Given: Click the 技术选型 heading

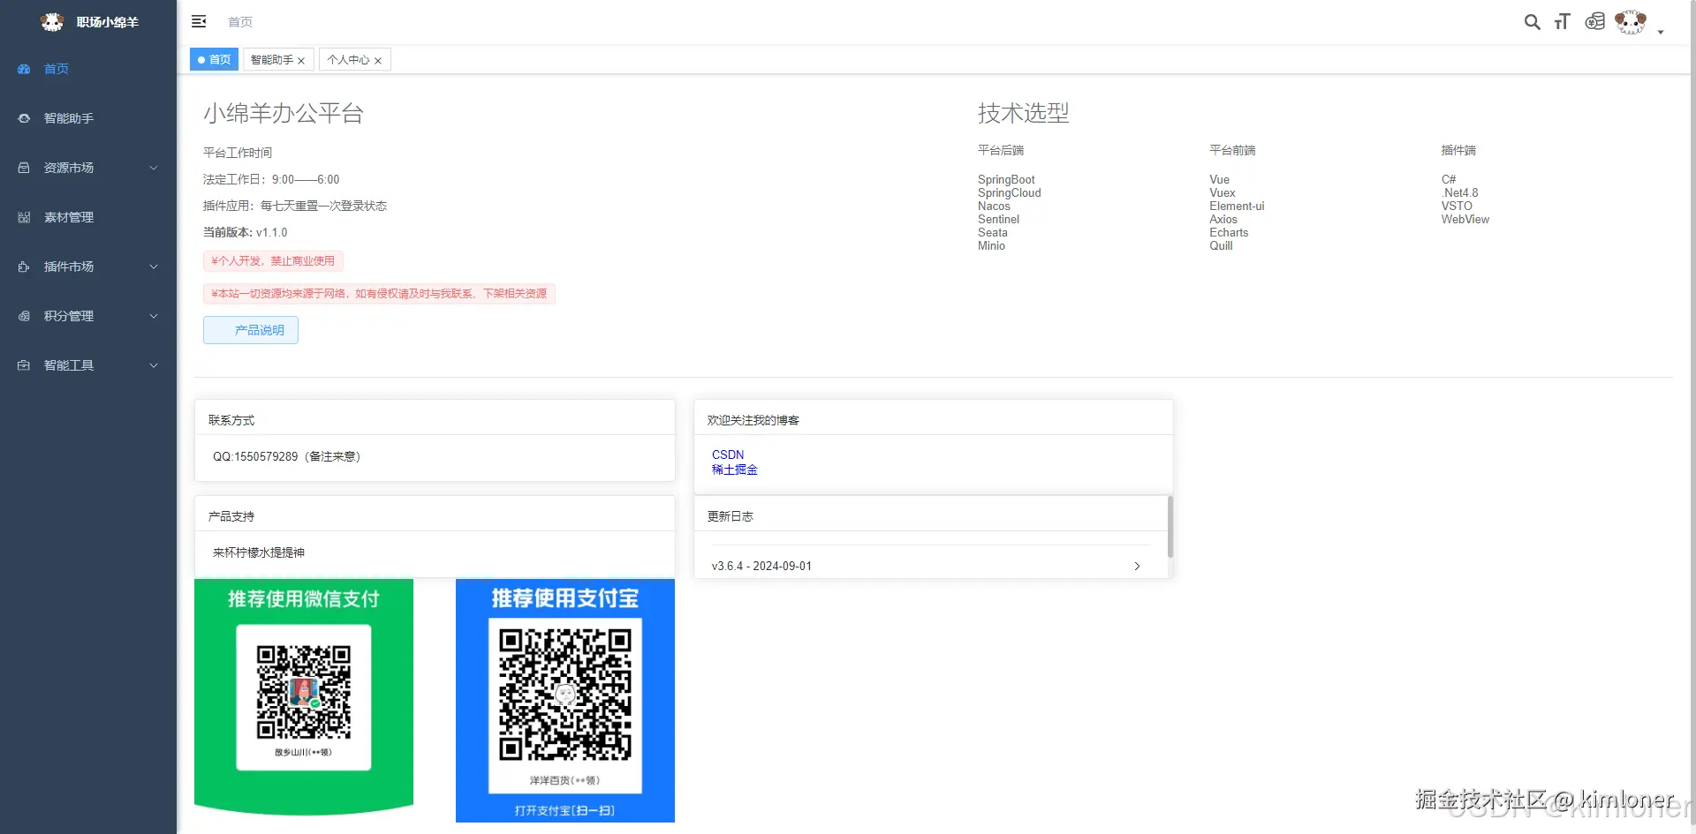Looking at the screenshot, I should click(x=1024, y=113).
